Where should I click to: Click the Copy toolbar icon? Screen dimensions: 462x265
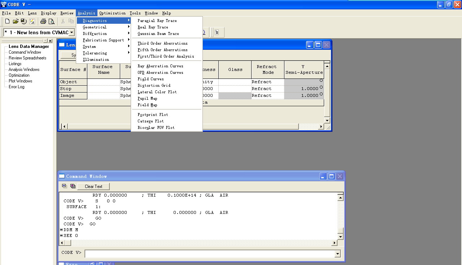click(x=71, y=22)
